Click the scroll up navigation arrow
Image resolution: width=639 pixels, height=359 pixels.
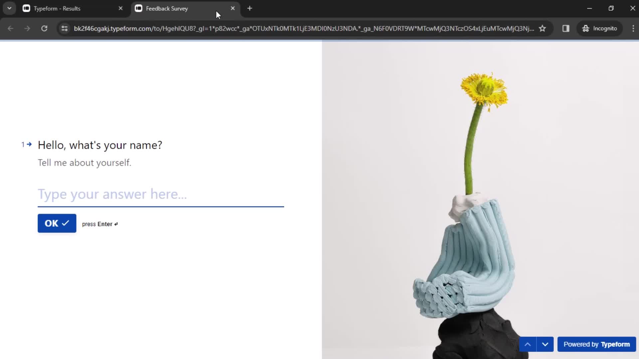coord(528,344)
